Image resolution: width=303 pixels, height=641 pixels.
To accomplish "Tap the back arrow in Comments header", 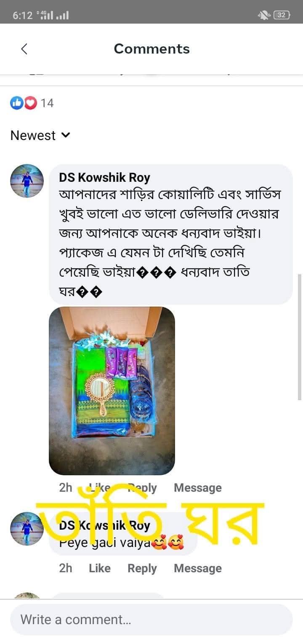I will pos(24,49).
